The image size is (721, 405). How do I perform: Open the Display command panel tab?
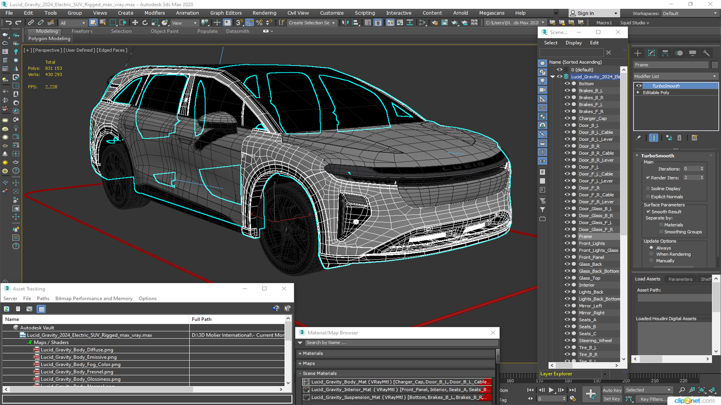click(x=692, y=53)
